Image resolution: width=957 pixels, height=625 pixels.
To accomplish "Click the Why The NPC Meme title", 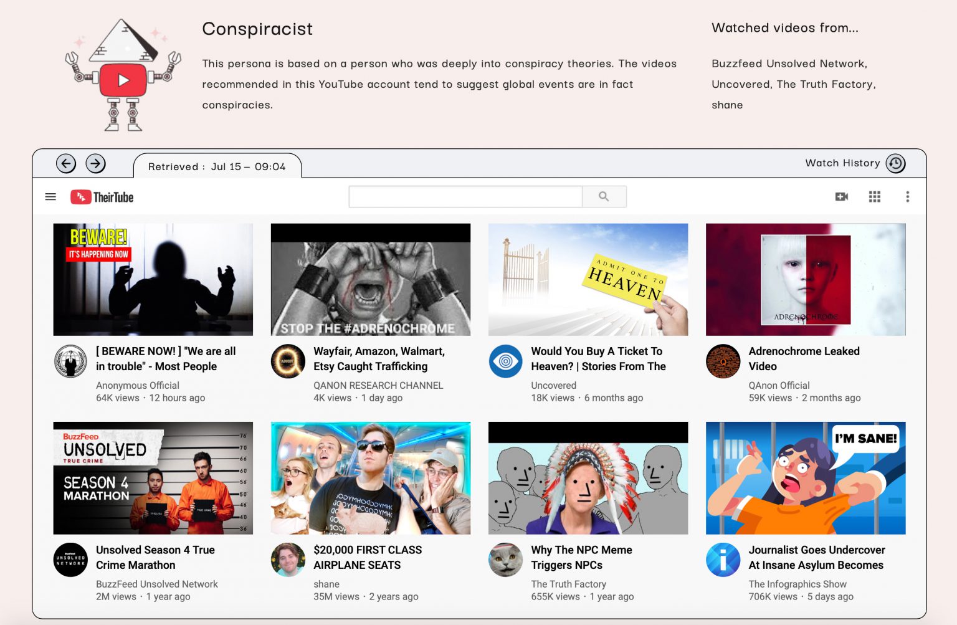I will tap(581, 557).
